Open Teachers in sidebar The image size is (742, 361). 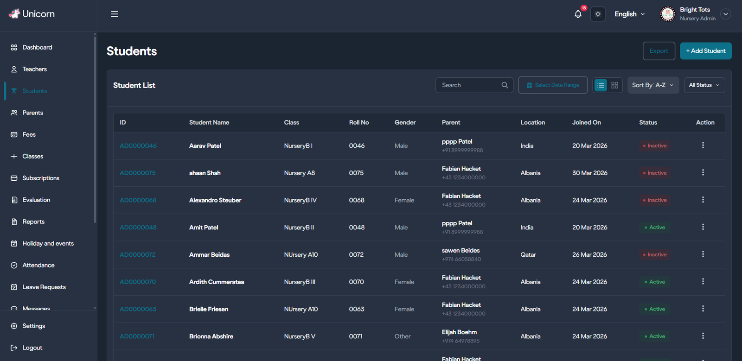(x=34, y=69)
